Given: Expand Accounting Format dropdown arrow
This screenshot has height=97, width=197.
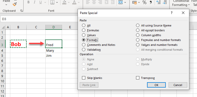Looking at the screenshot, I should pyautogui.click(x=139, y=2).
